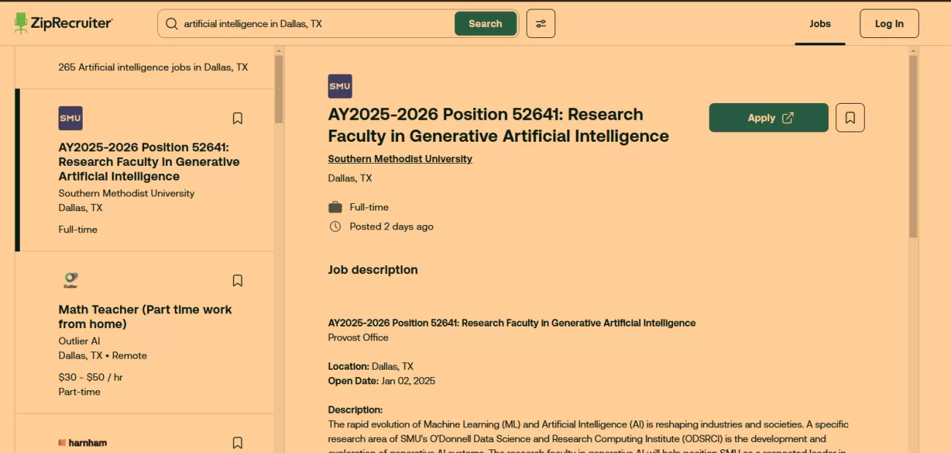The width and height of the screenshot is (951, 453).
Task: Click the '$30 - $50 / hr' salary text
Action: click(x=91, y=377)
